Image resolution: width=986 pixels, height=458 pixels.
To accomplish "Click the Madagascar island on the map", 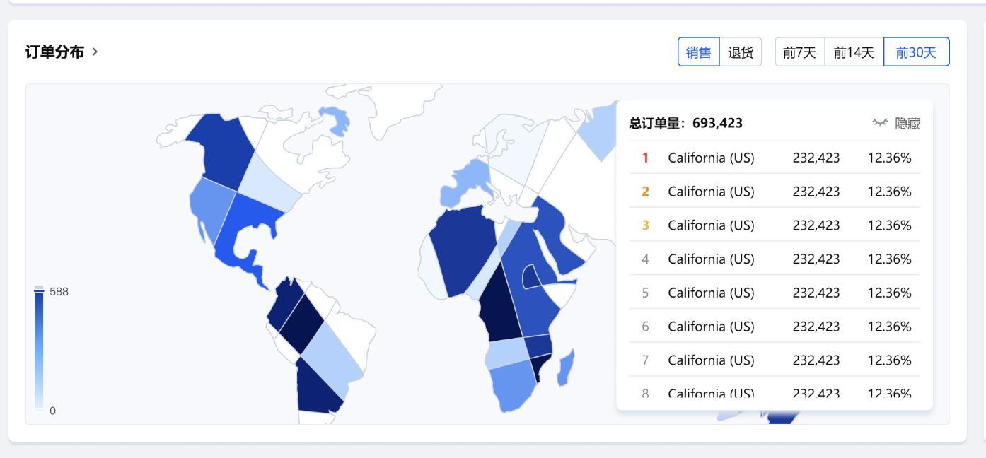I will point(564,369).
